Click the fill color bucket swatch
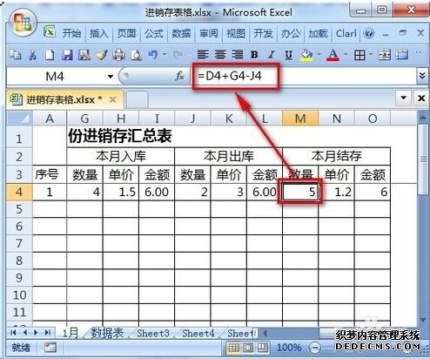This screenshot has width=430, height=359. point(307,55)
